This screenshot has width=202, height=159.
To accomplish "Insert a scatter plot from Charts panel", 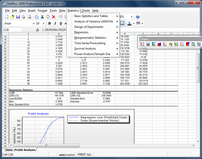I will (165, 44).
